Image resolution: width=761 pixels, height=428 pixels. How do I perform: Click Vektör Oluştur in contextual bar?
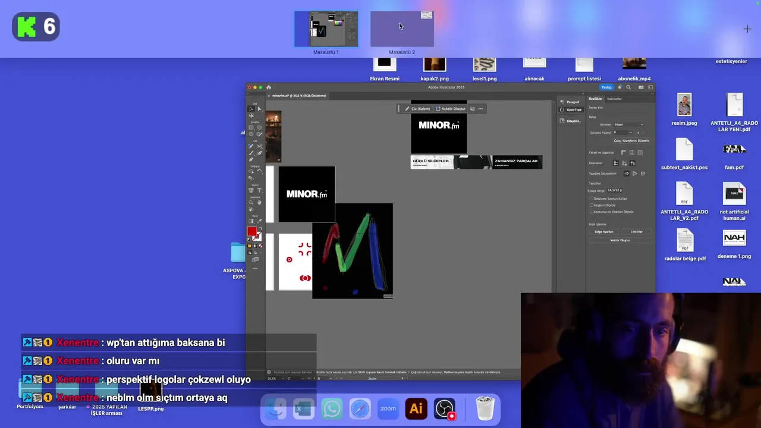click(x=451, y=109)
